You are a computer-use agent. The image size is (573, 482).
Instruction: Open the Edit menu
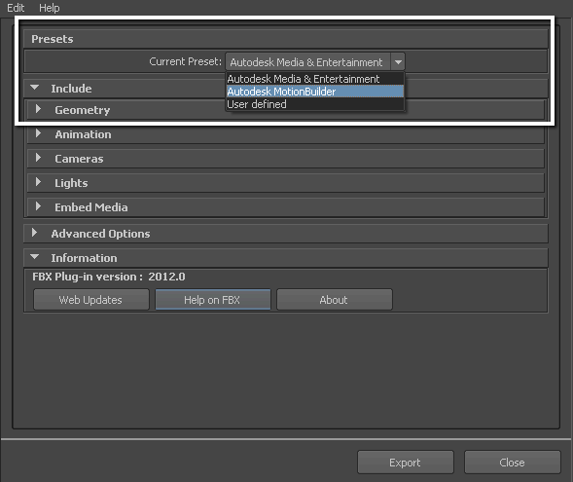(x=16, y=8)
